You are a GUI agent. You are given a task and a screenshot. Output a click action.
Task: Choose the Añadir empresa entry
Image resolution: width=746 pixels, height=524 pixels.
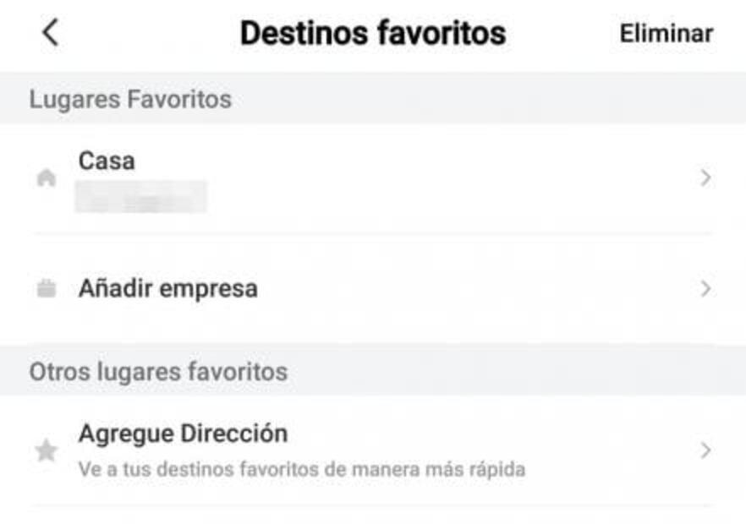(x=167, y=289)
